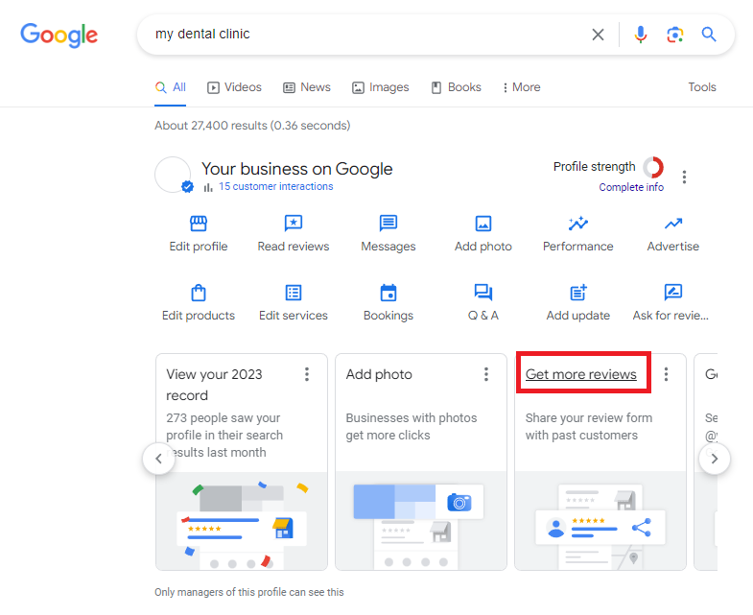753x615 pixels.
Task: Open Search by image camera icon
Action: click(674, 35)
